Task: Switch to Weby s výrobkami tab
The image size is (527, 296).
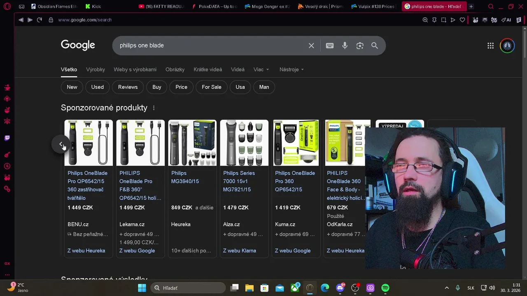Action: [x=135, y=69]
